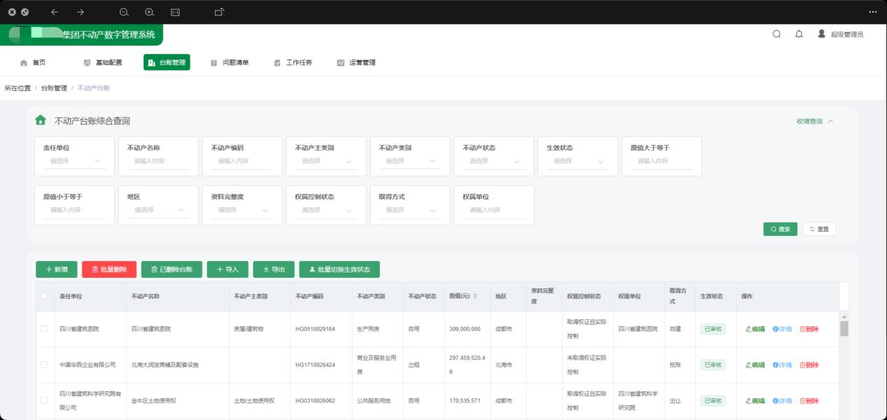Click the three-dot more options icon
This screenshot has width=887, height=420.
click(872, 12)
